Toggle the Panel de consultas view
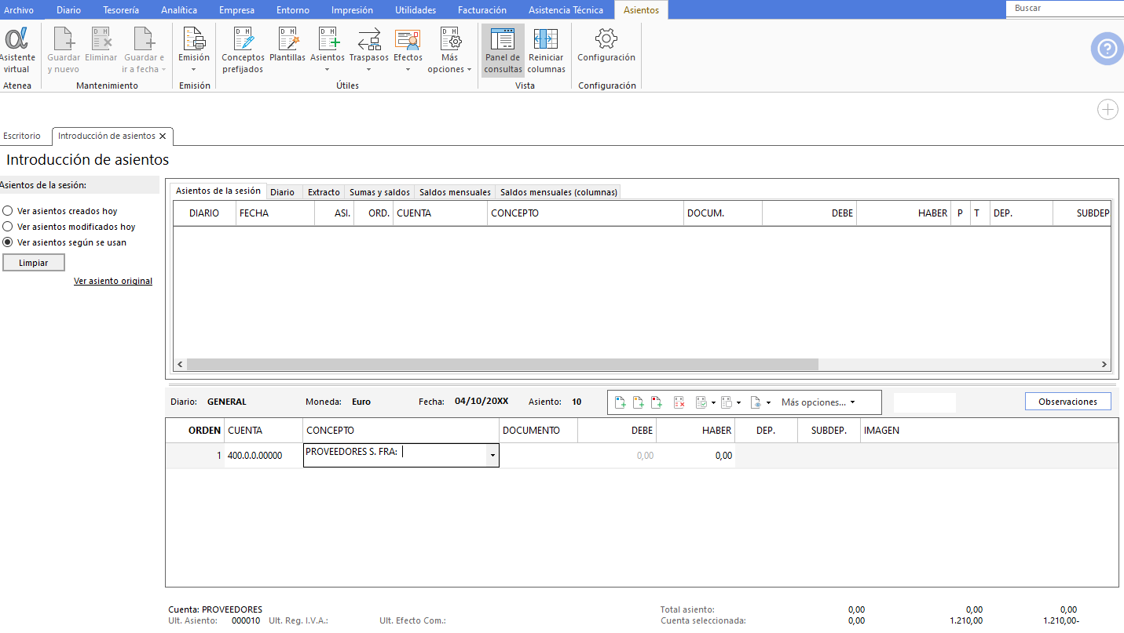1124x633 pixels. pos(503,50)
